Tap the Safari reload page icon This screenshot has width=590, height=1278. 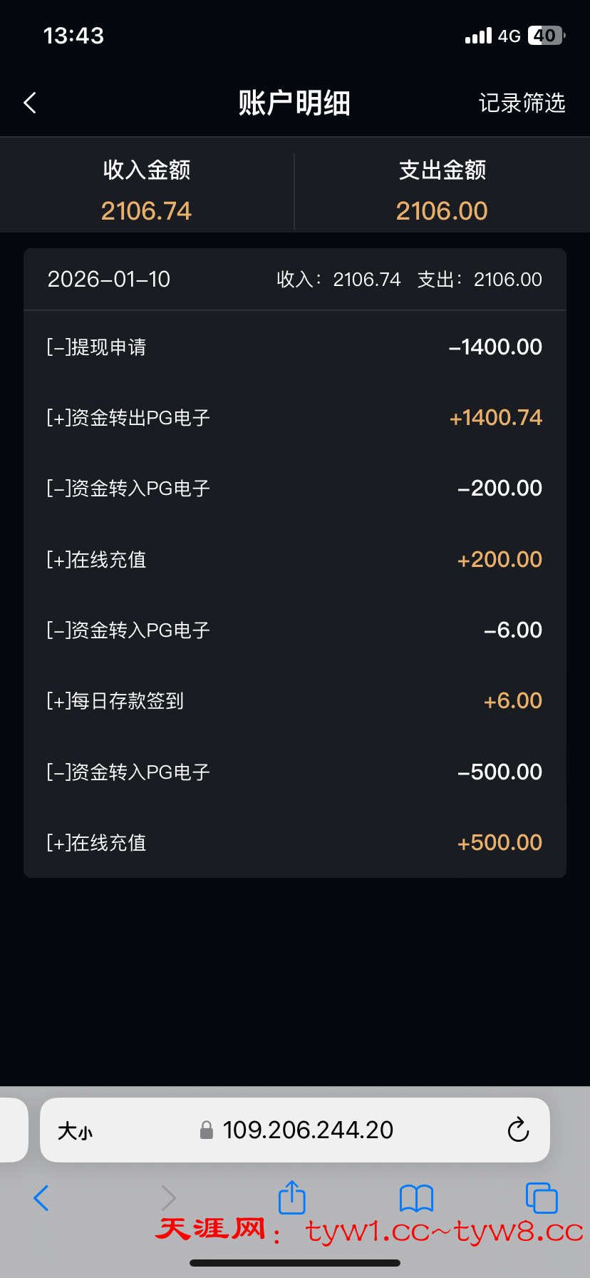(518, 1130)
